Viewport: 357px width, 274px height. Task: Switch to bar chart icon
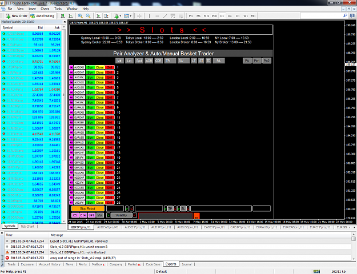click(63, 16)
